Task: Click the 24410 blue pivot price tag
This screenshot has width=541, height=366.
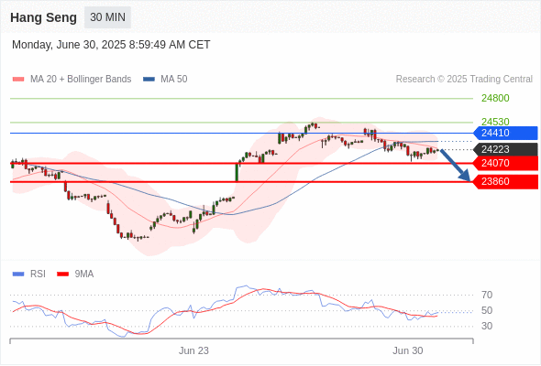Action: (505, 133)
